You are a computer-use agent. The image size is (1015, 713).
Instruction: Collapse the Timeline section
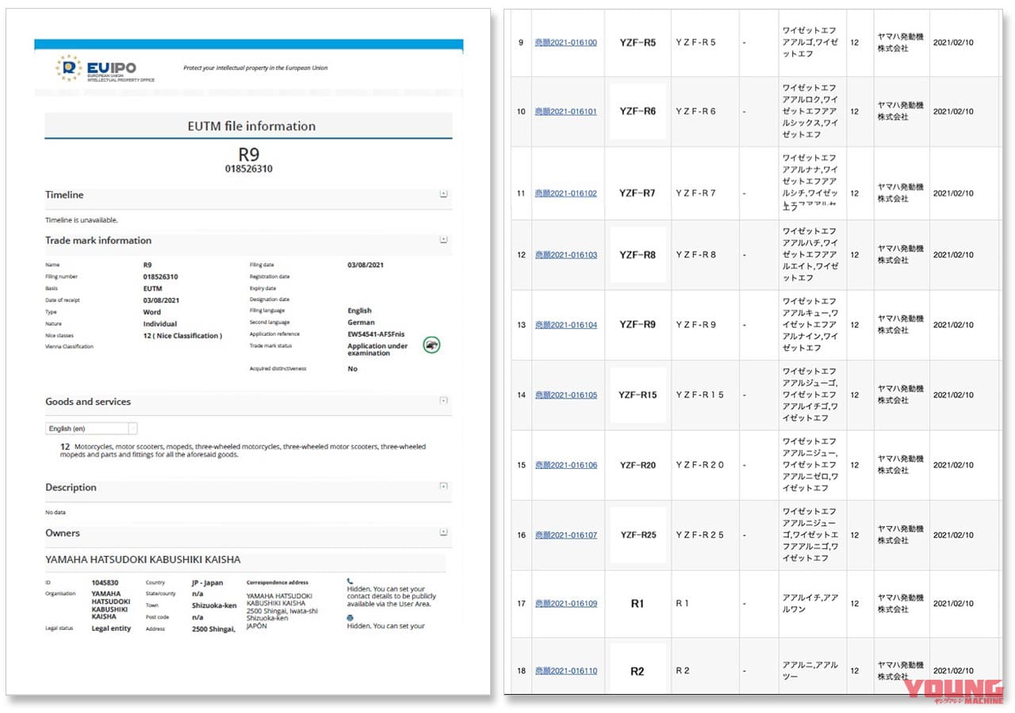click(x=443, y=194)
